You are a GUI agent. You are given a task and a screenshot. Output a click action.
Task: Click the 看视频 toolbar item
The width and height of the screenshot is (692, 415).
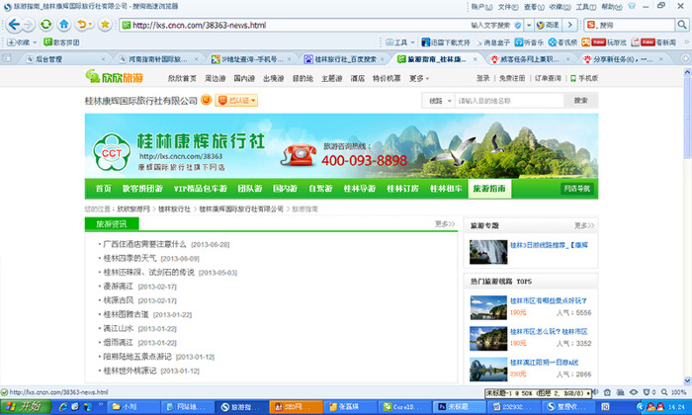[x=562, y=42]
